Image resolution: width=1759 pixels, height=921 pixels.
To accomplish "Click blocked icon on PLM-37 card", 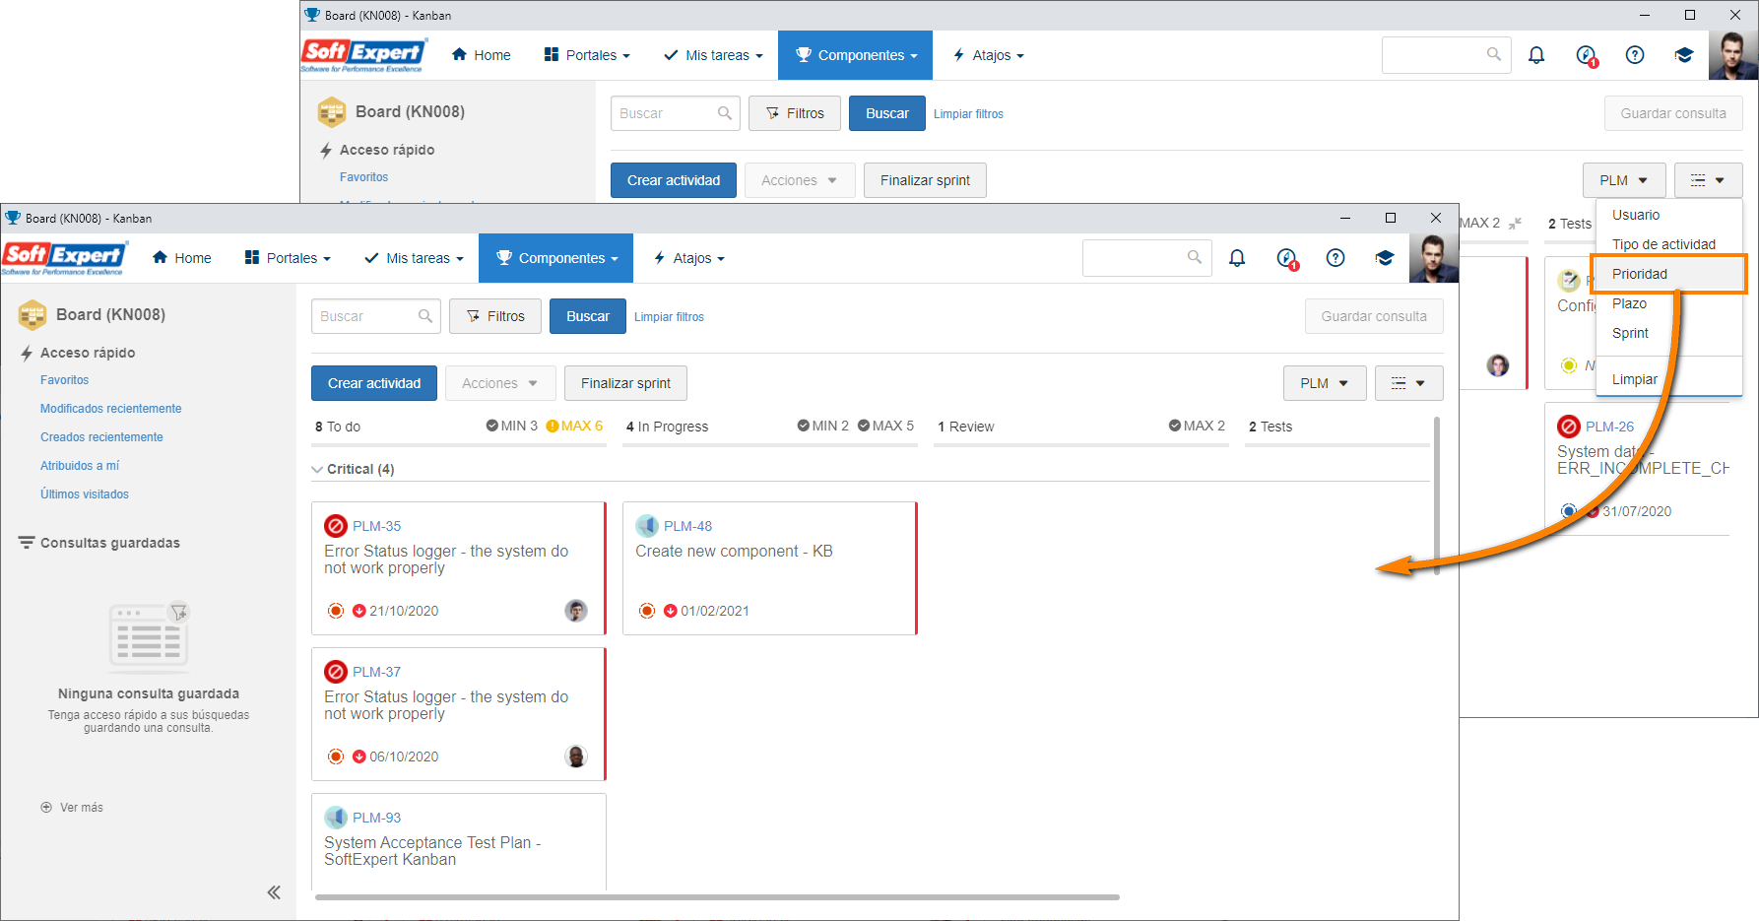I will (336, 672).
